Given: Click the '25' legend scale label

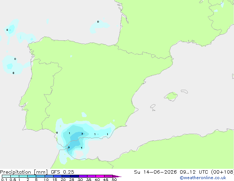Looking at the screenshot, I should pos(72,180).
